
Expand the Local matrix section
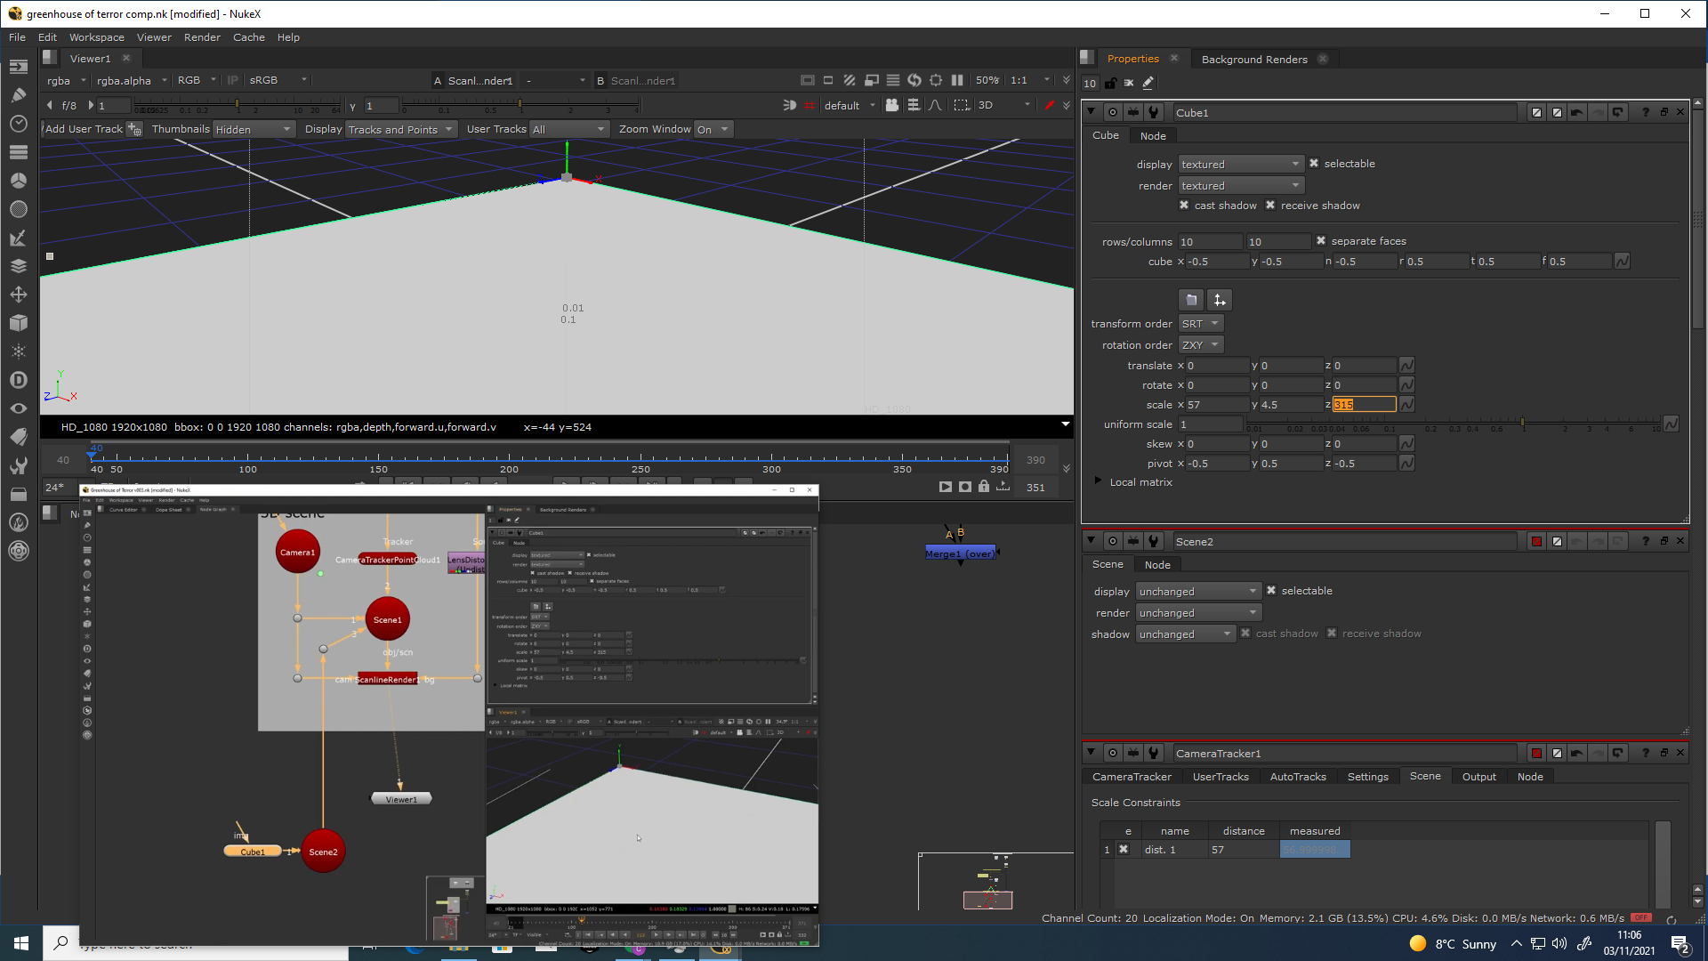[x=1098, y=481]
